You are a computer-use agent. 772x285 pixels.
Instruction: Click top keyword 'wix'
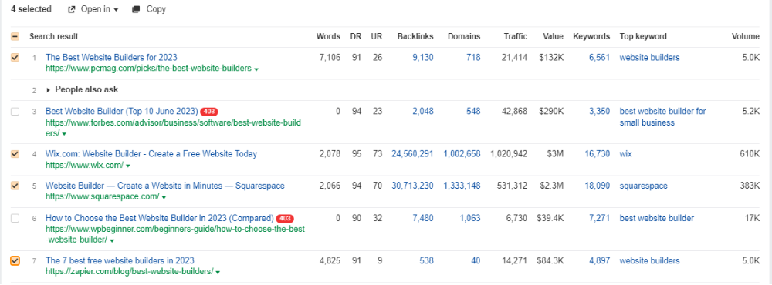[x=626, y=154]
